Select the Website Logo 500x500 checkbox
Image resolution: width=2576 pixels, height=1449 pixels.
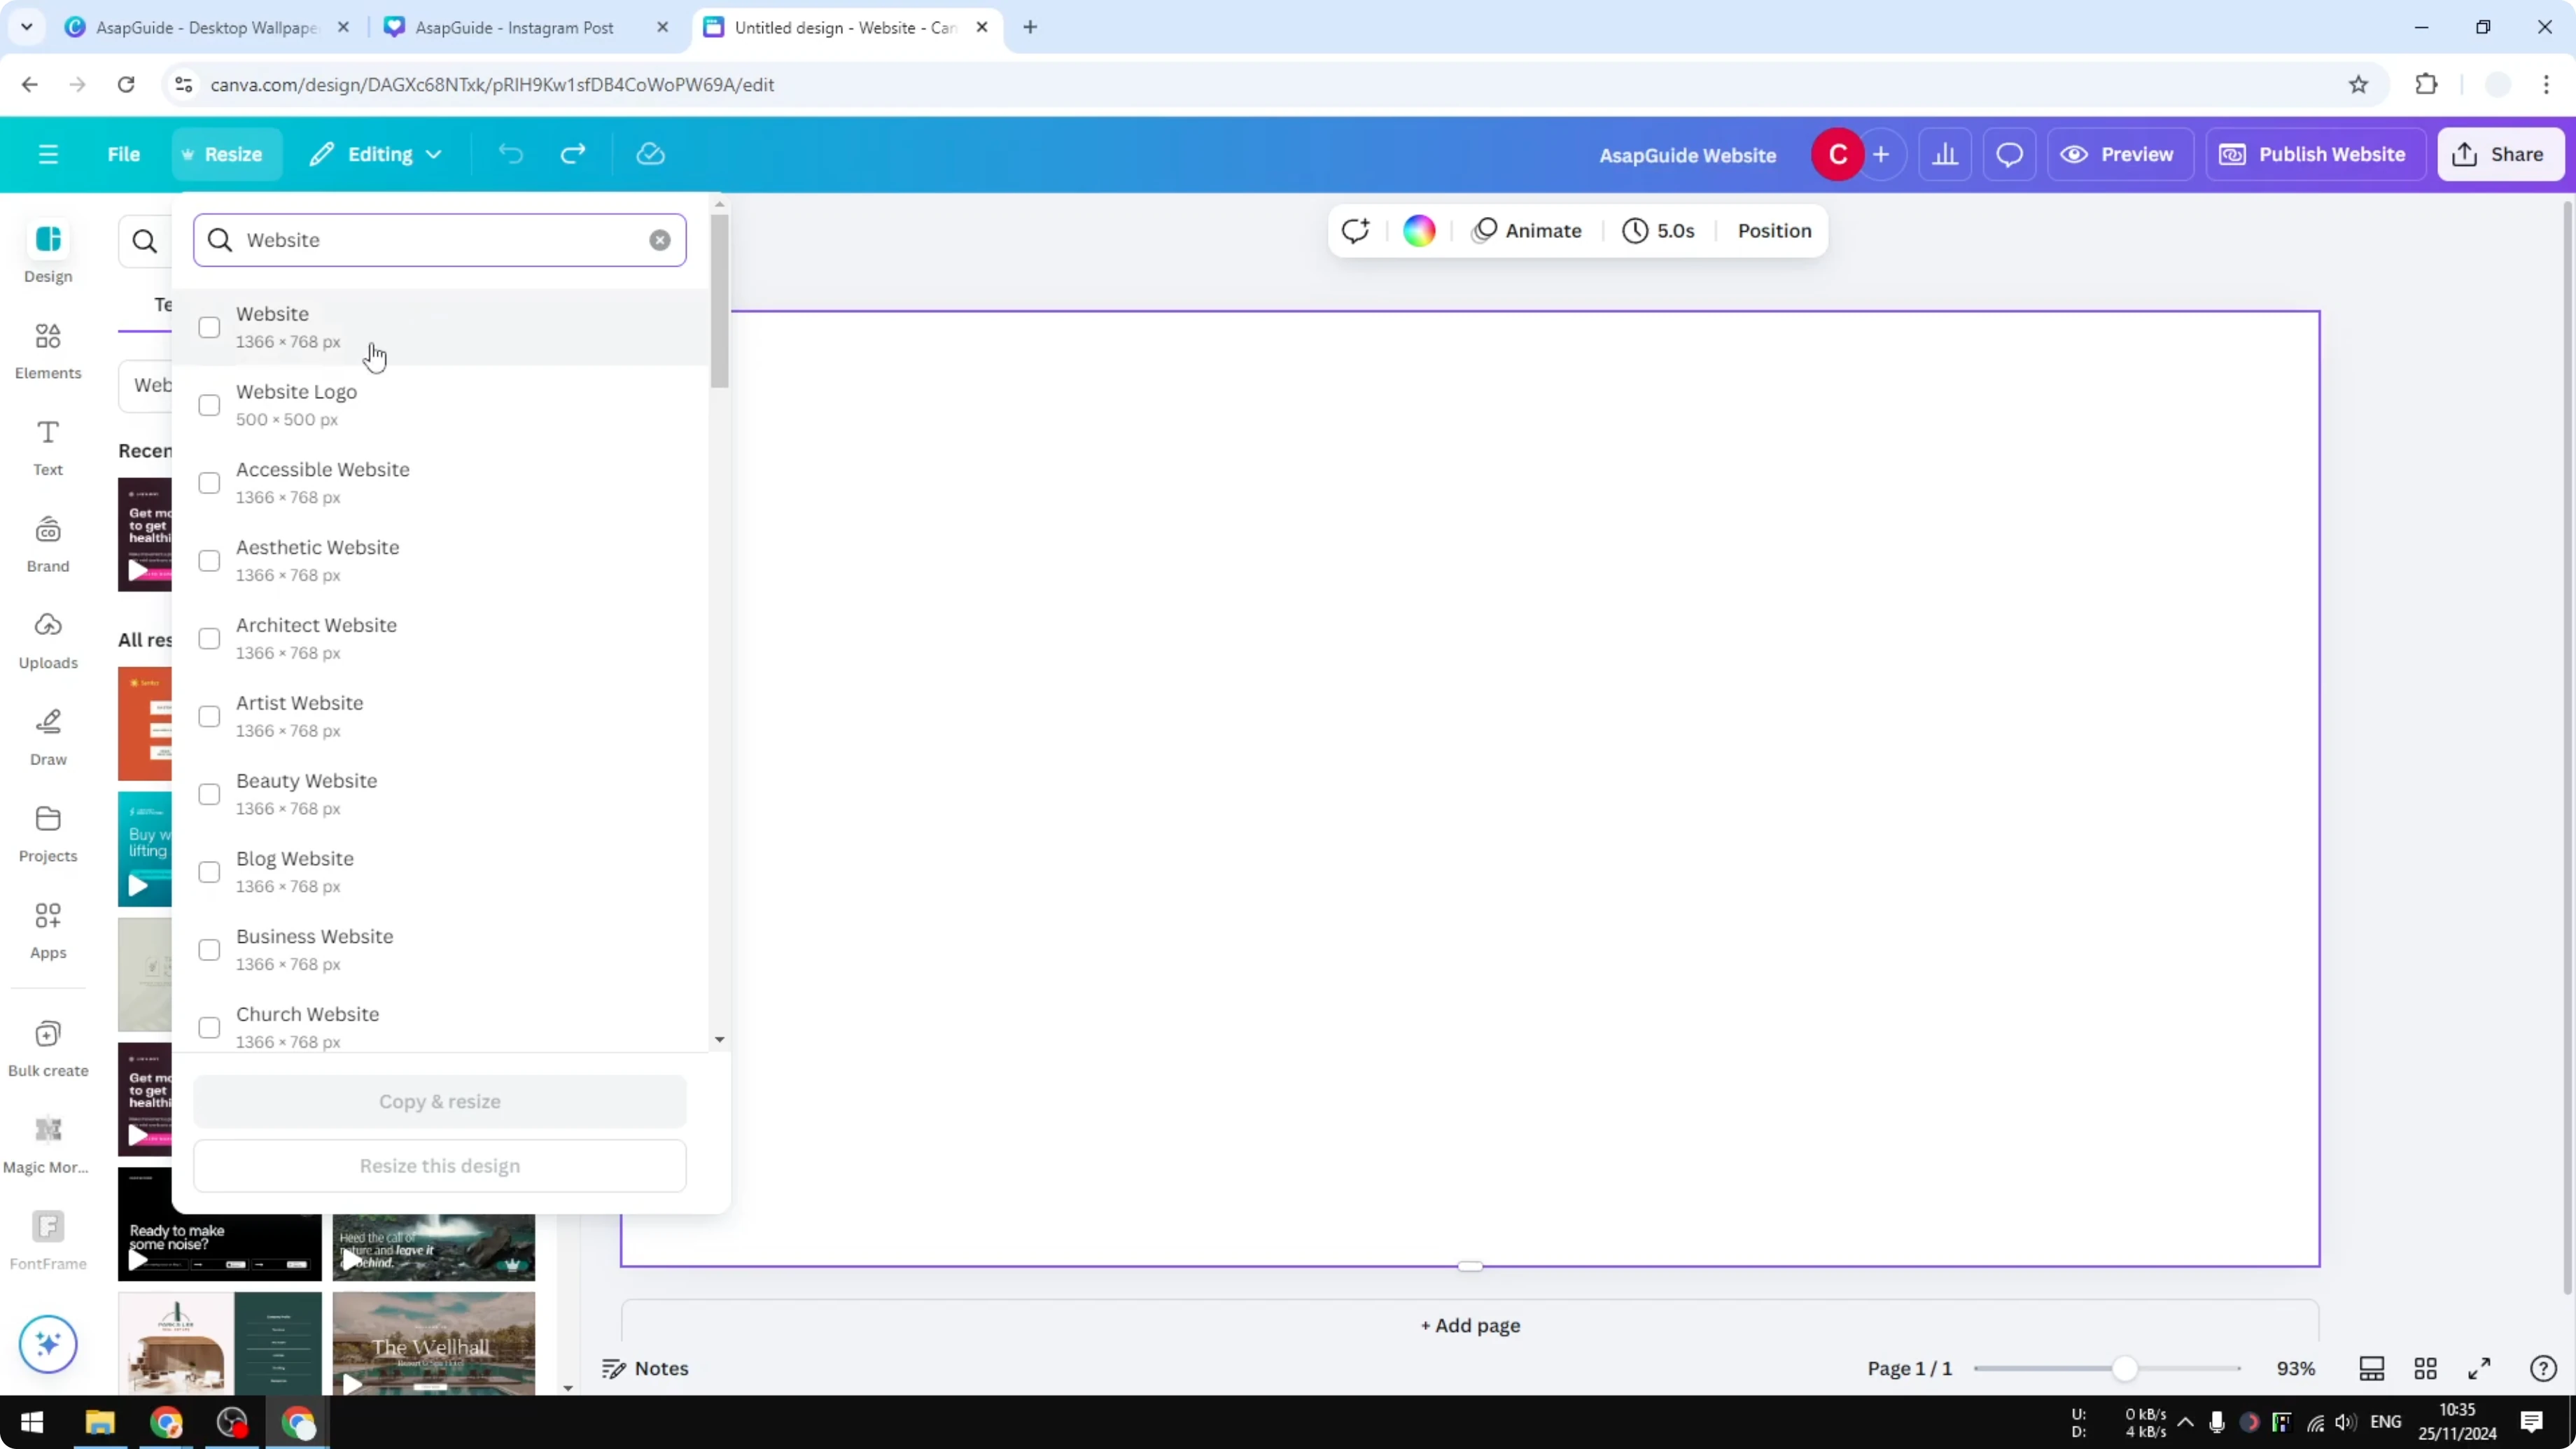(208, 404)
